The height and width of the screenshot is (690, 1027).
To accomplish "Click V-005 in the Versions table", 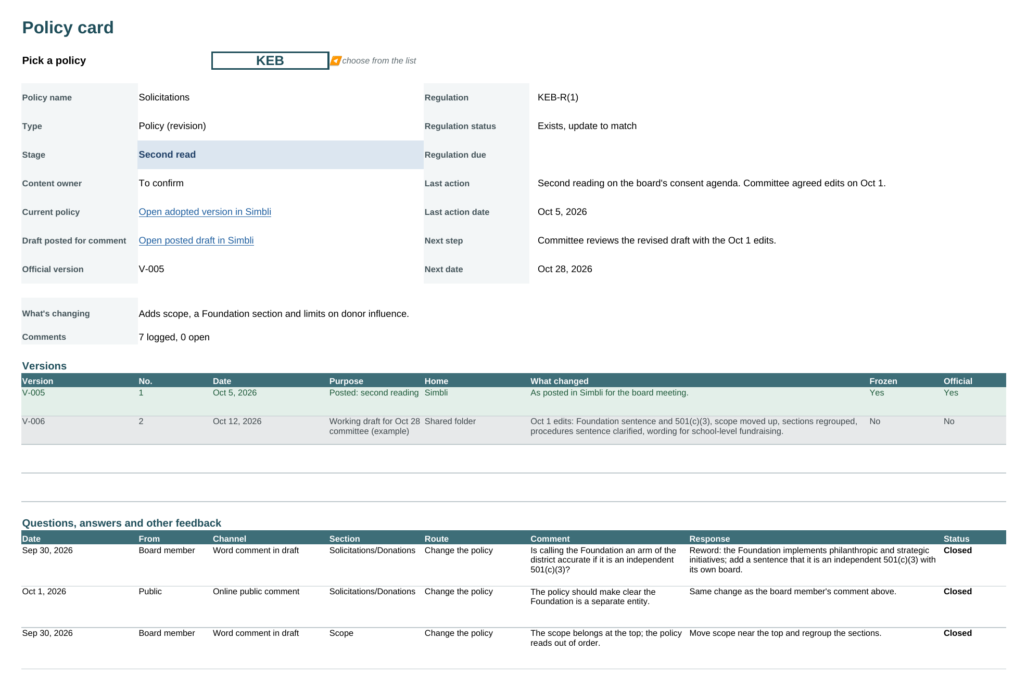I will (33, 393).
